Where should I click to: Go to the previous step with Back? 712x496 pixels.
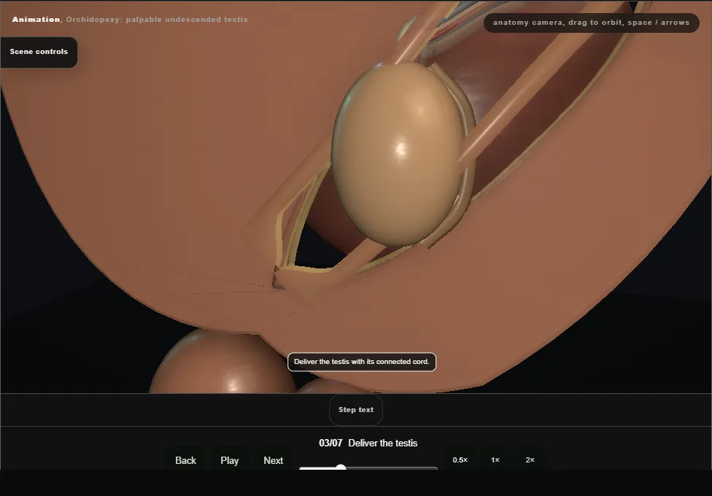pos(185,460)
